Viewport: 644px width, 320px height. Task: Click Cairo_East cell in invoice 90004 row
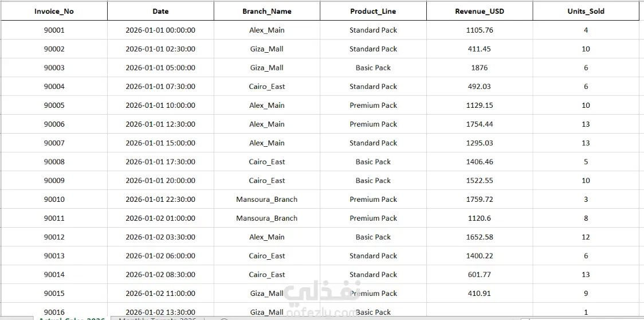267,87
